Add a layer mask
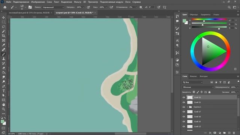 (215, 133)
